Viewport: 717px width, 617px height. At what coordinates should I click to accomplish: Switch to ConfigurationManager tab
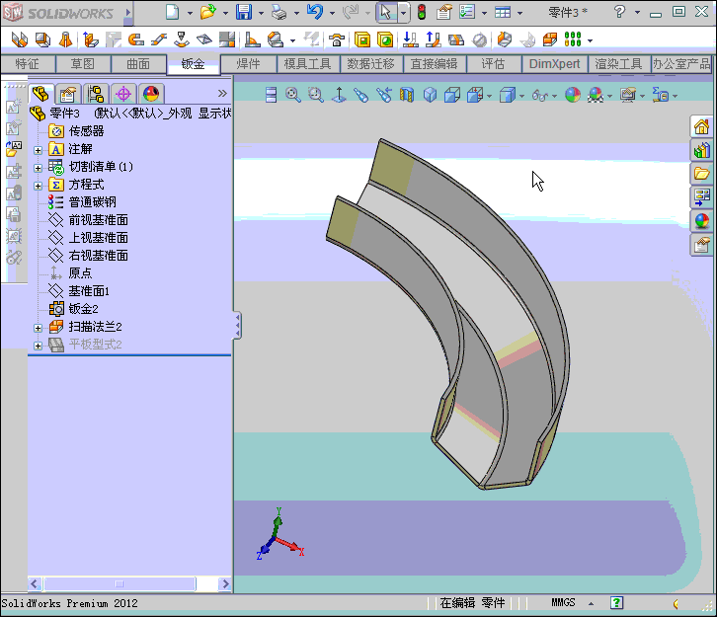click(x=96, y=94)
